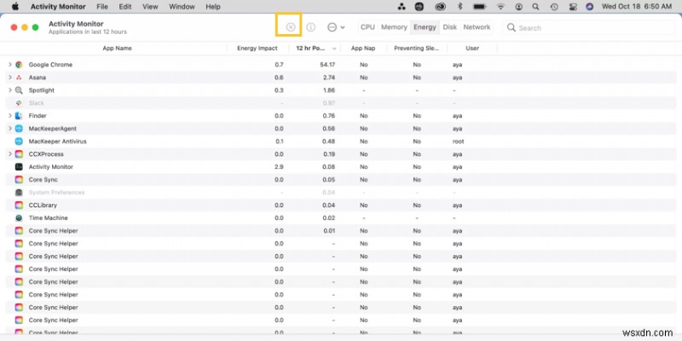Click the Activity Monitor row icon
682x341 pixels.
coord(19,166)
